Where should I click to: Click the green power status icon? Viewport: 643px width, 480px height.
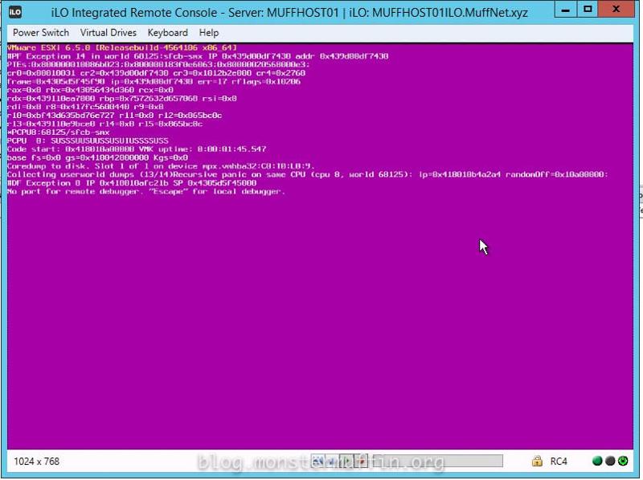coord(621,462)
